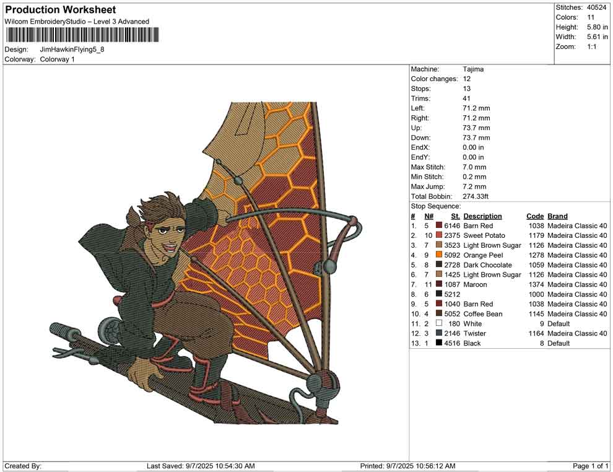Click the 'St.' column header

456,216
